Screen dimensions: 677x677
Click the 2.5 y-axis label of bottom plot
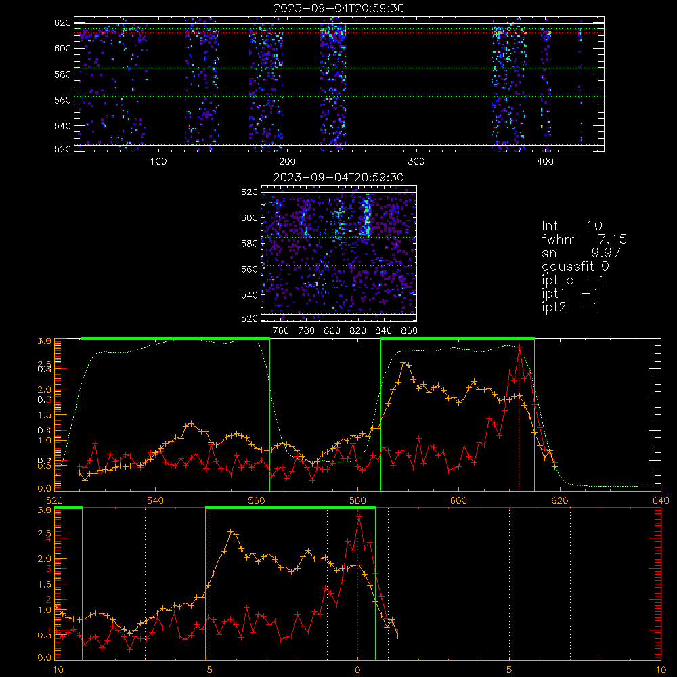pos(45,533)
